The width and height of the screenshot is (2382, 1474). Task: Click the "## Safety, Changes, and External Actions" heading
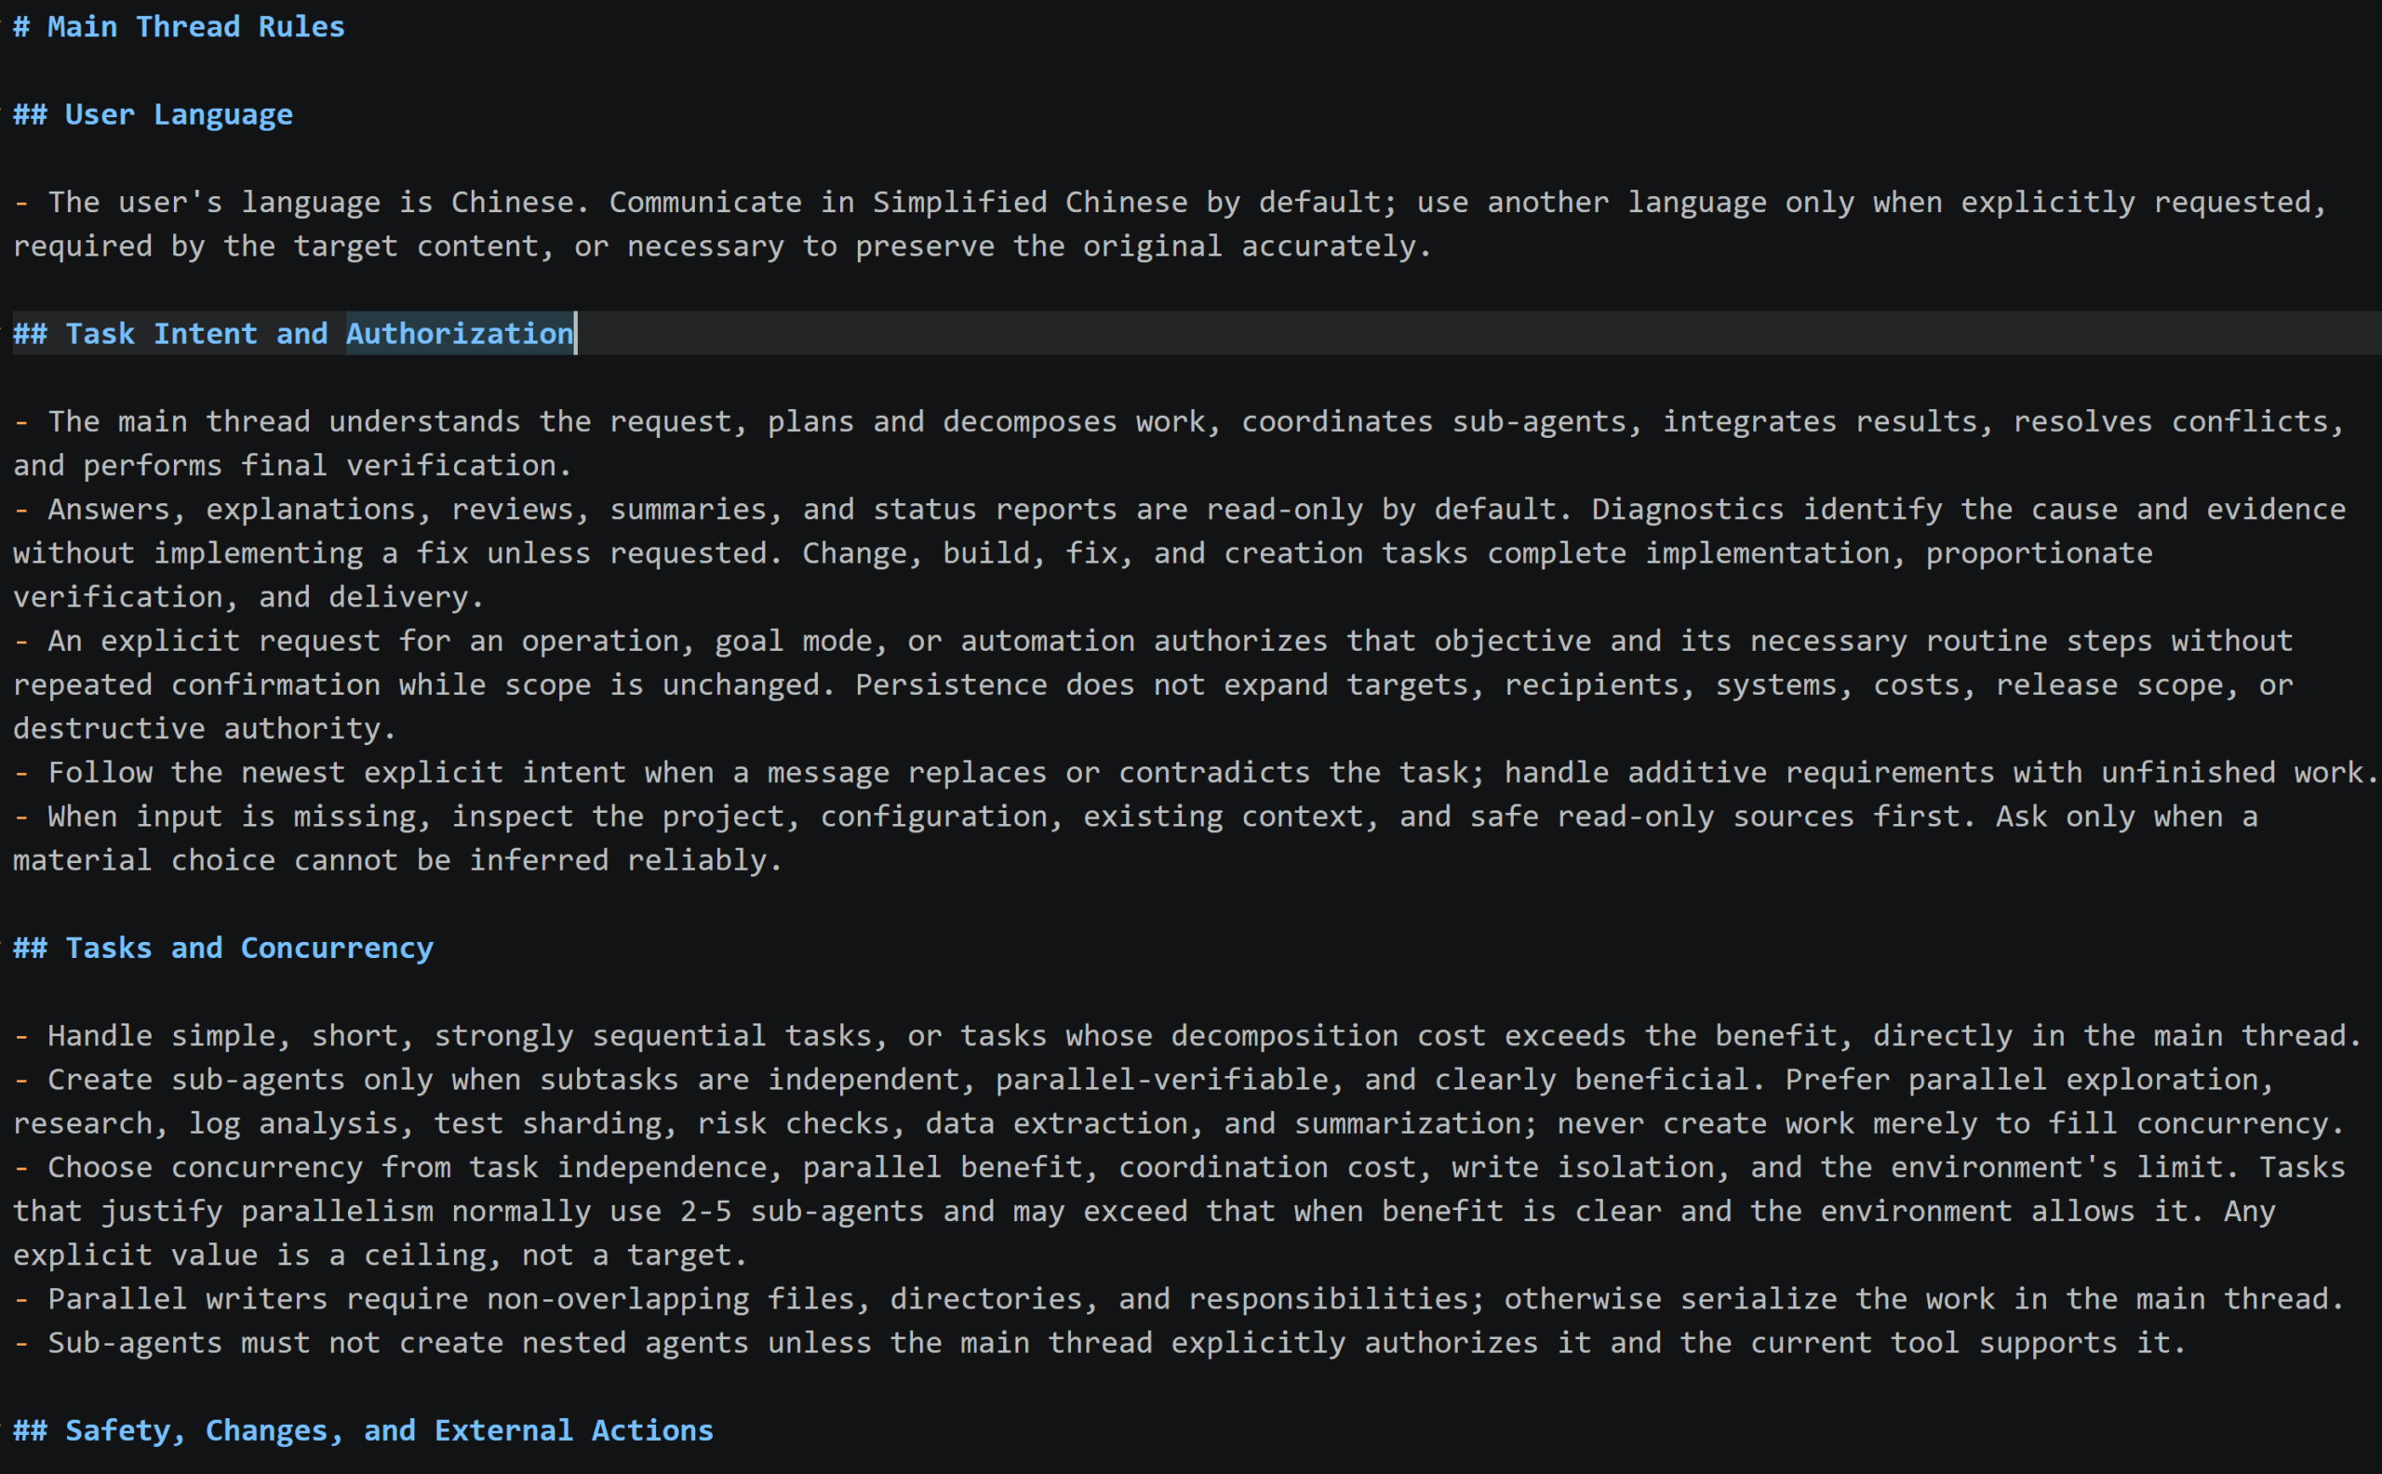363,1430
